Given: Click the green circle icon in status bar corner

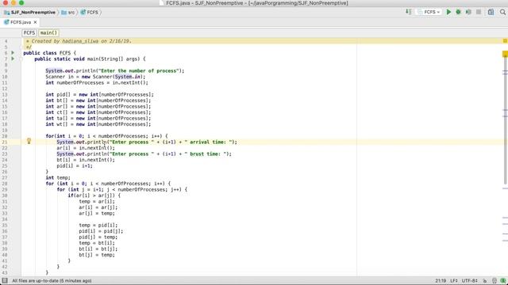Looking at the screenshot, I should click(503, 280).
